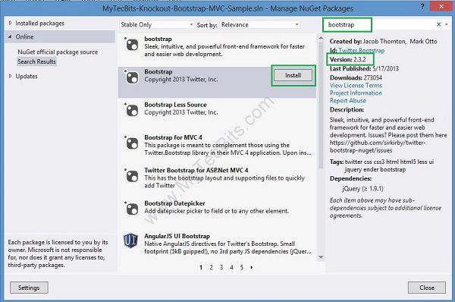This screenshot has height=302, width=455.
Task: Click the Version: 2.3.2 text
Action: [347, 59]
